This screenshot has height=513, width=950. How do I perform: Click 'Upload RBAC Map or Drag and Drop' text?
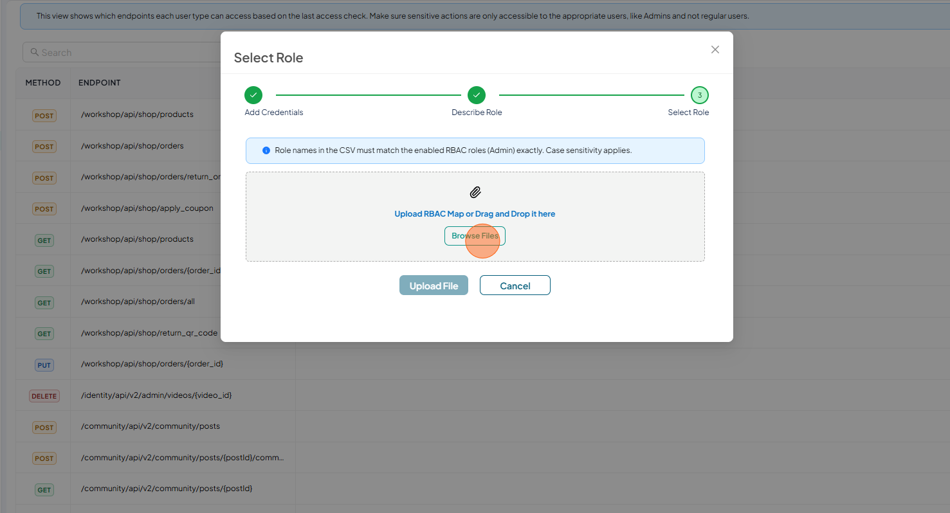(475, 213)
